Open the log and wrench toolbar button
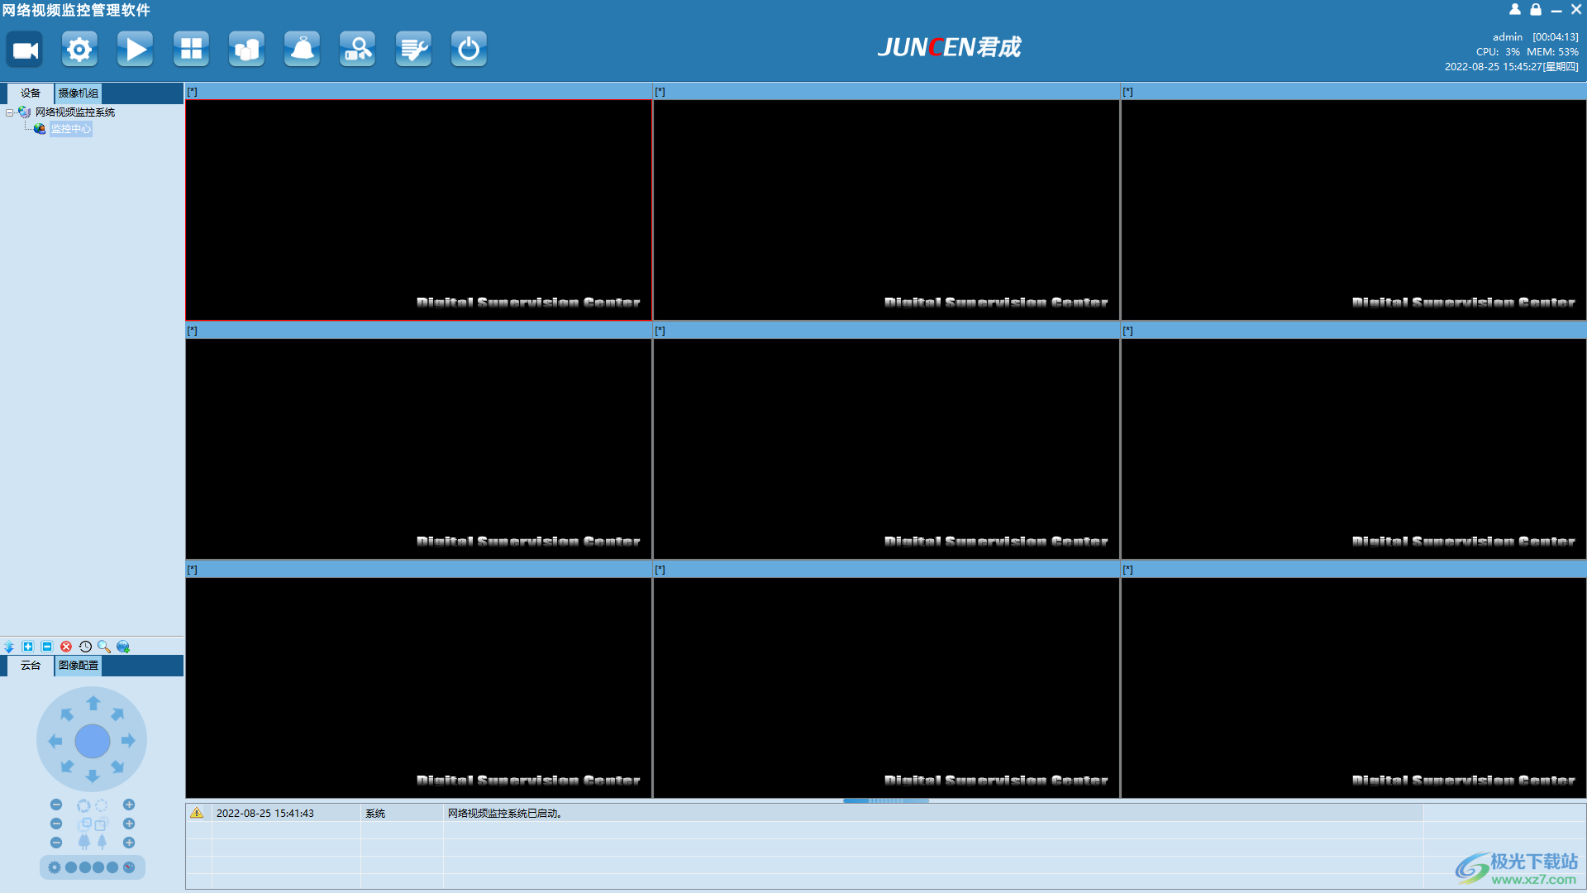Image resolution: width=1587 pixels, height=893 pixels. [x=413, y=50]
